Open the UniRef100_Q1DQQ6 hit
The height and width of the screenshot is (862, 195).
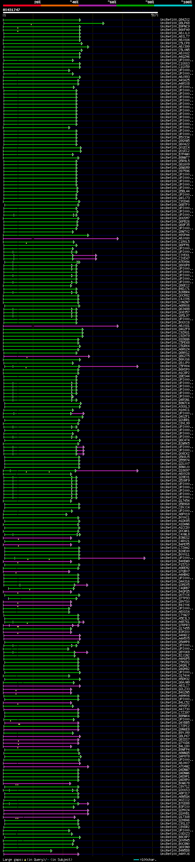(x=175, y=339)
